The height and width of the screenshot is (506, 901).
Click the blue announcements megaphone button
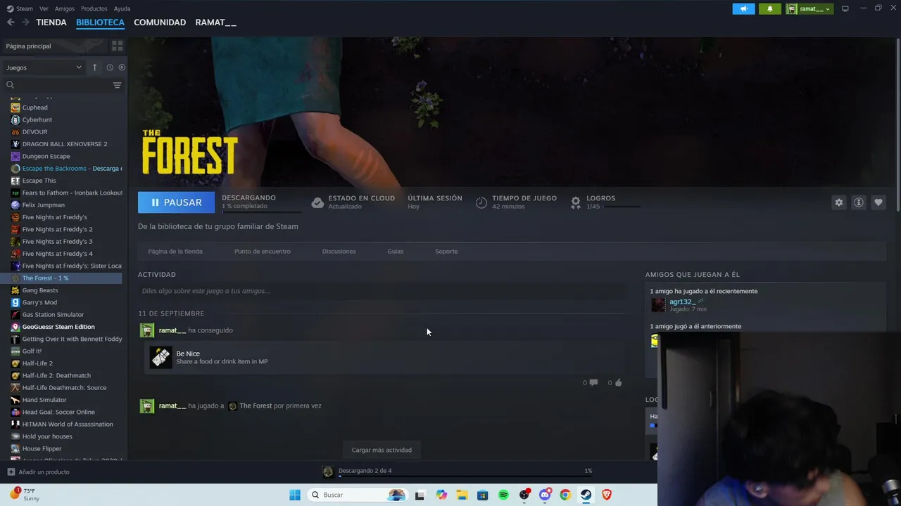[x=743, y=8]
